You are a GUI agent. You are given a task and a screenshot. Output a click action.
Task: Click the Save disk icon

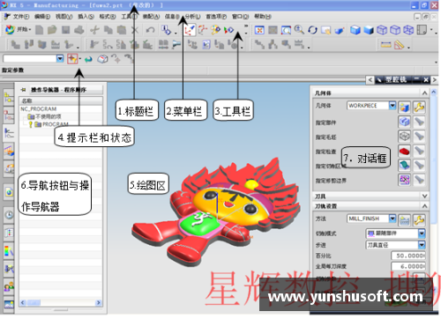coord(65,30)
